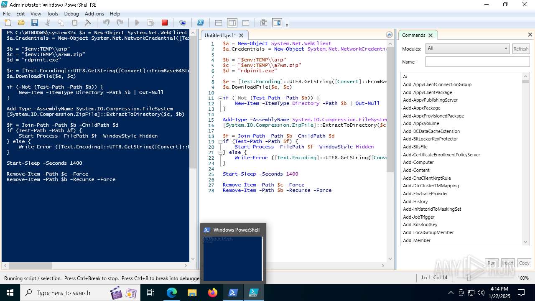Click the Run Script play icon
Viewport: 535px width, 301px height.
(137, 23)
